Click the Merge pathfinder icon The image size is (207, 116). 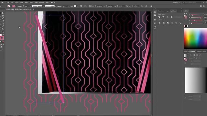(168, 23)
